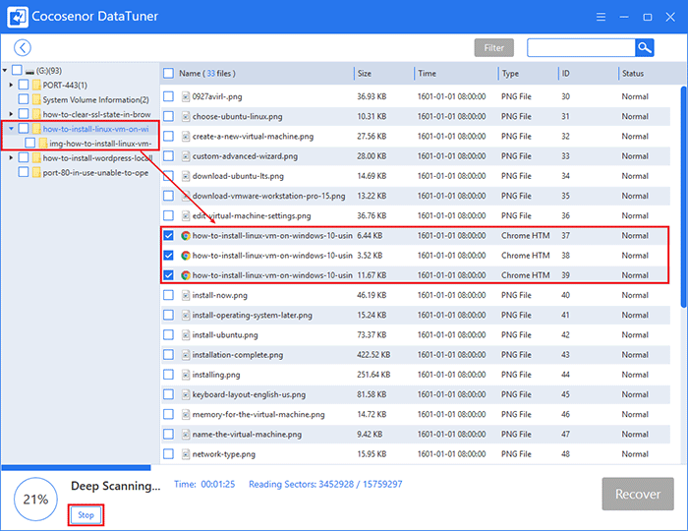Click the file icon of installation-complete.png
Screen dimensions: 688x531
pos(186,355)
